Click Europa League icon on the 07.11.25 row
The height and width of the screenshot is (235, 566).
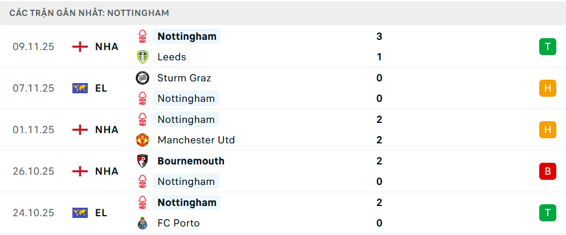tap(80, 88)
